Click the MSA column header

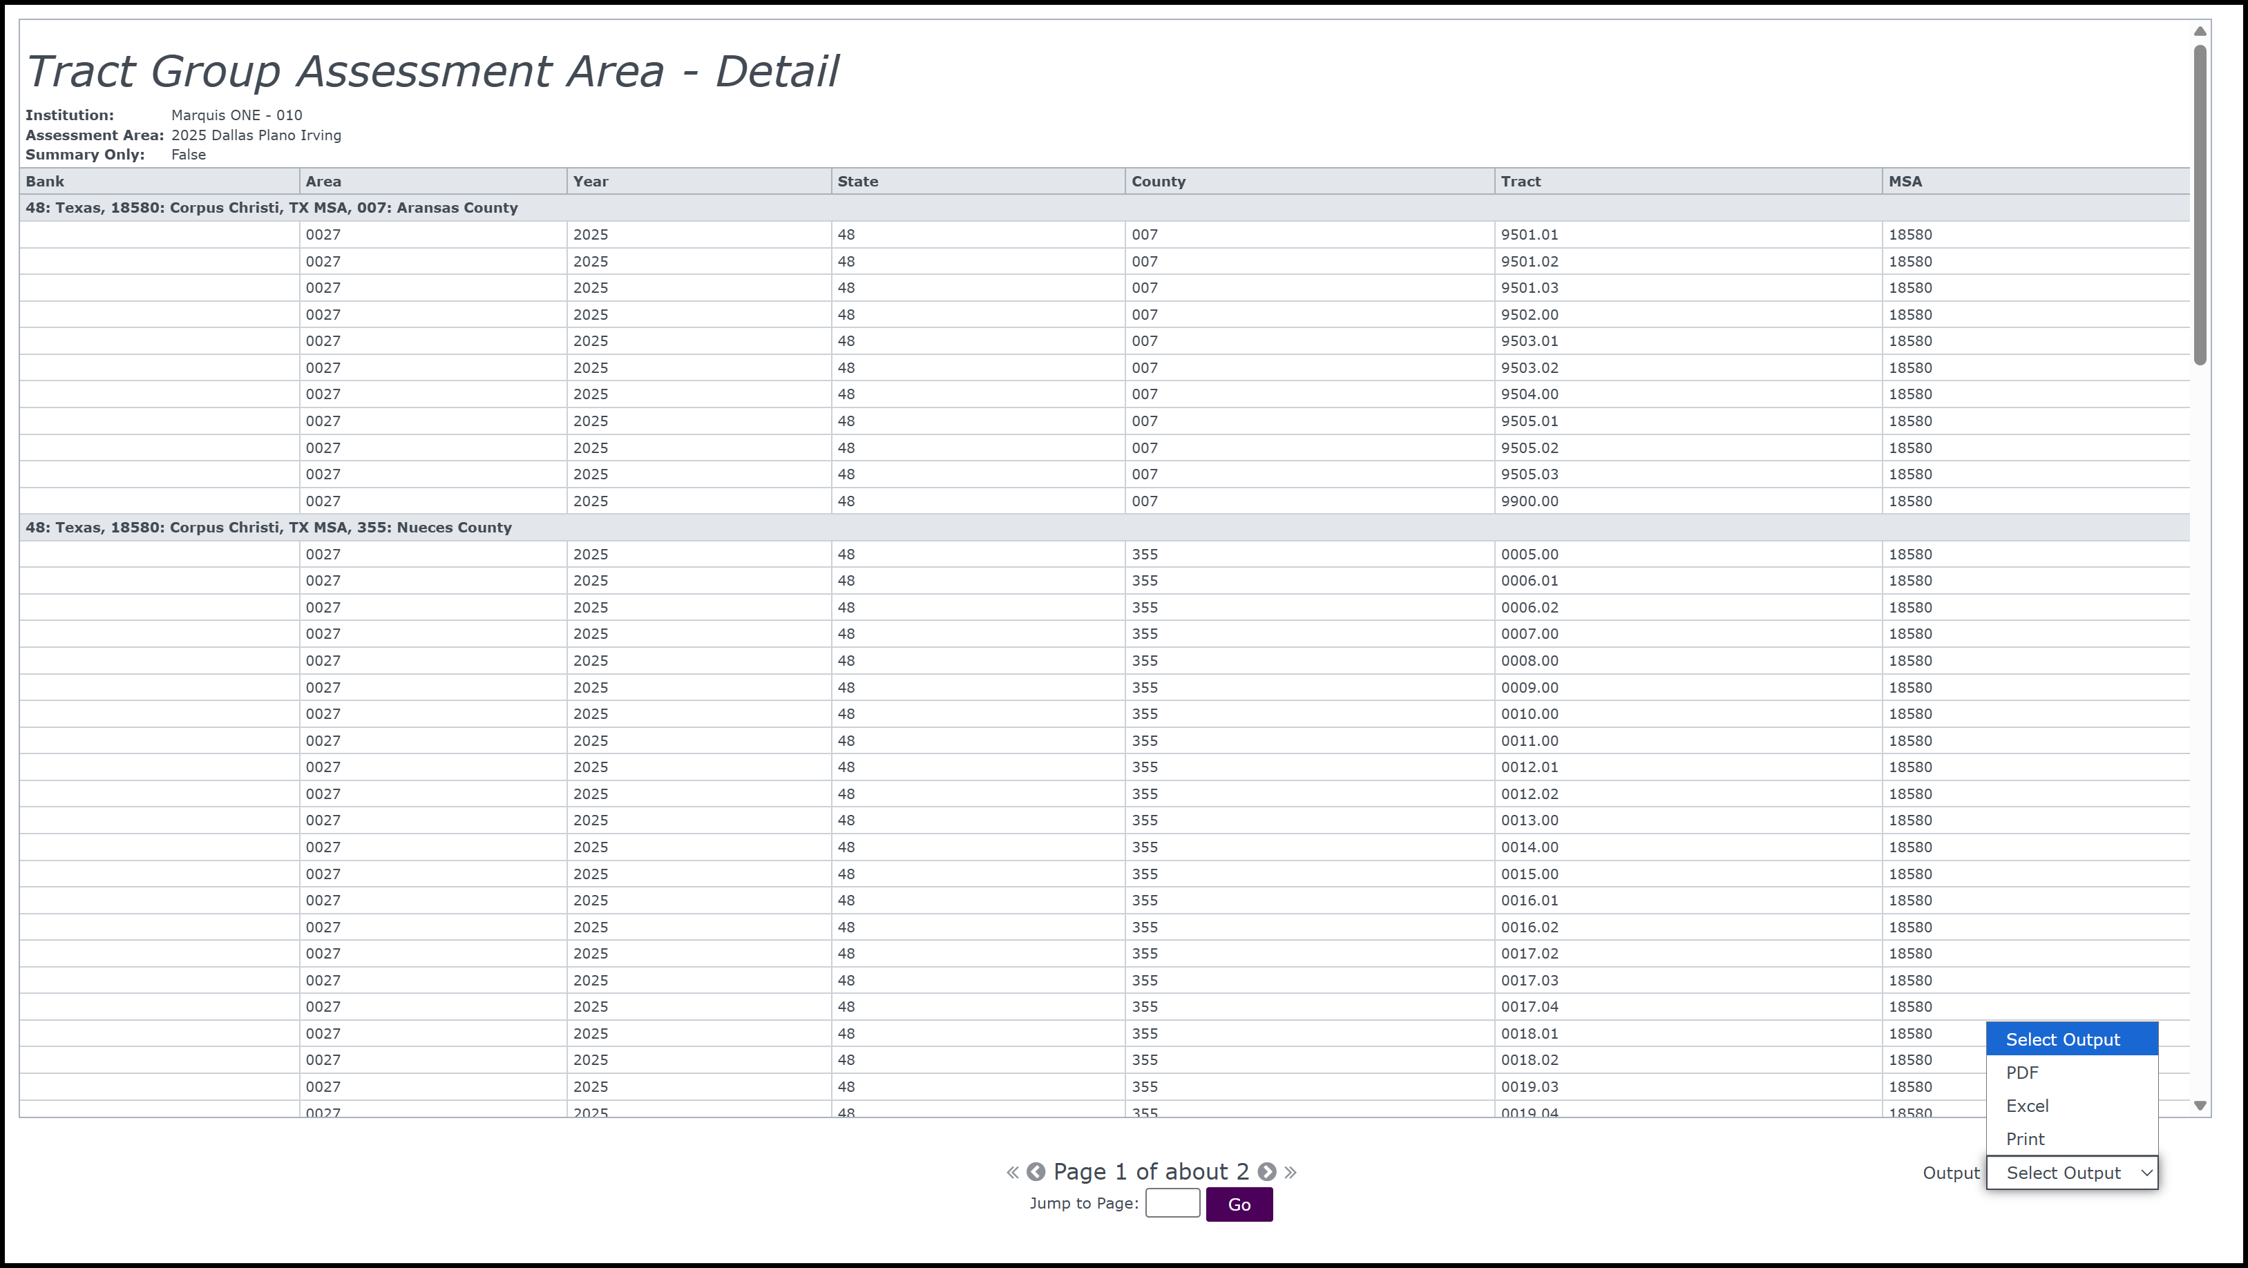click(x=1905, y=182)
